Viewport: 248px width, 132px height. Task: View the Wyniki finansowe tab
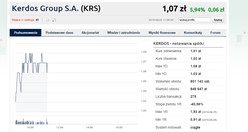(162, 33)
